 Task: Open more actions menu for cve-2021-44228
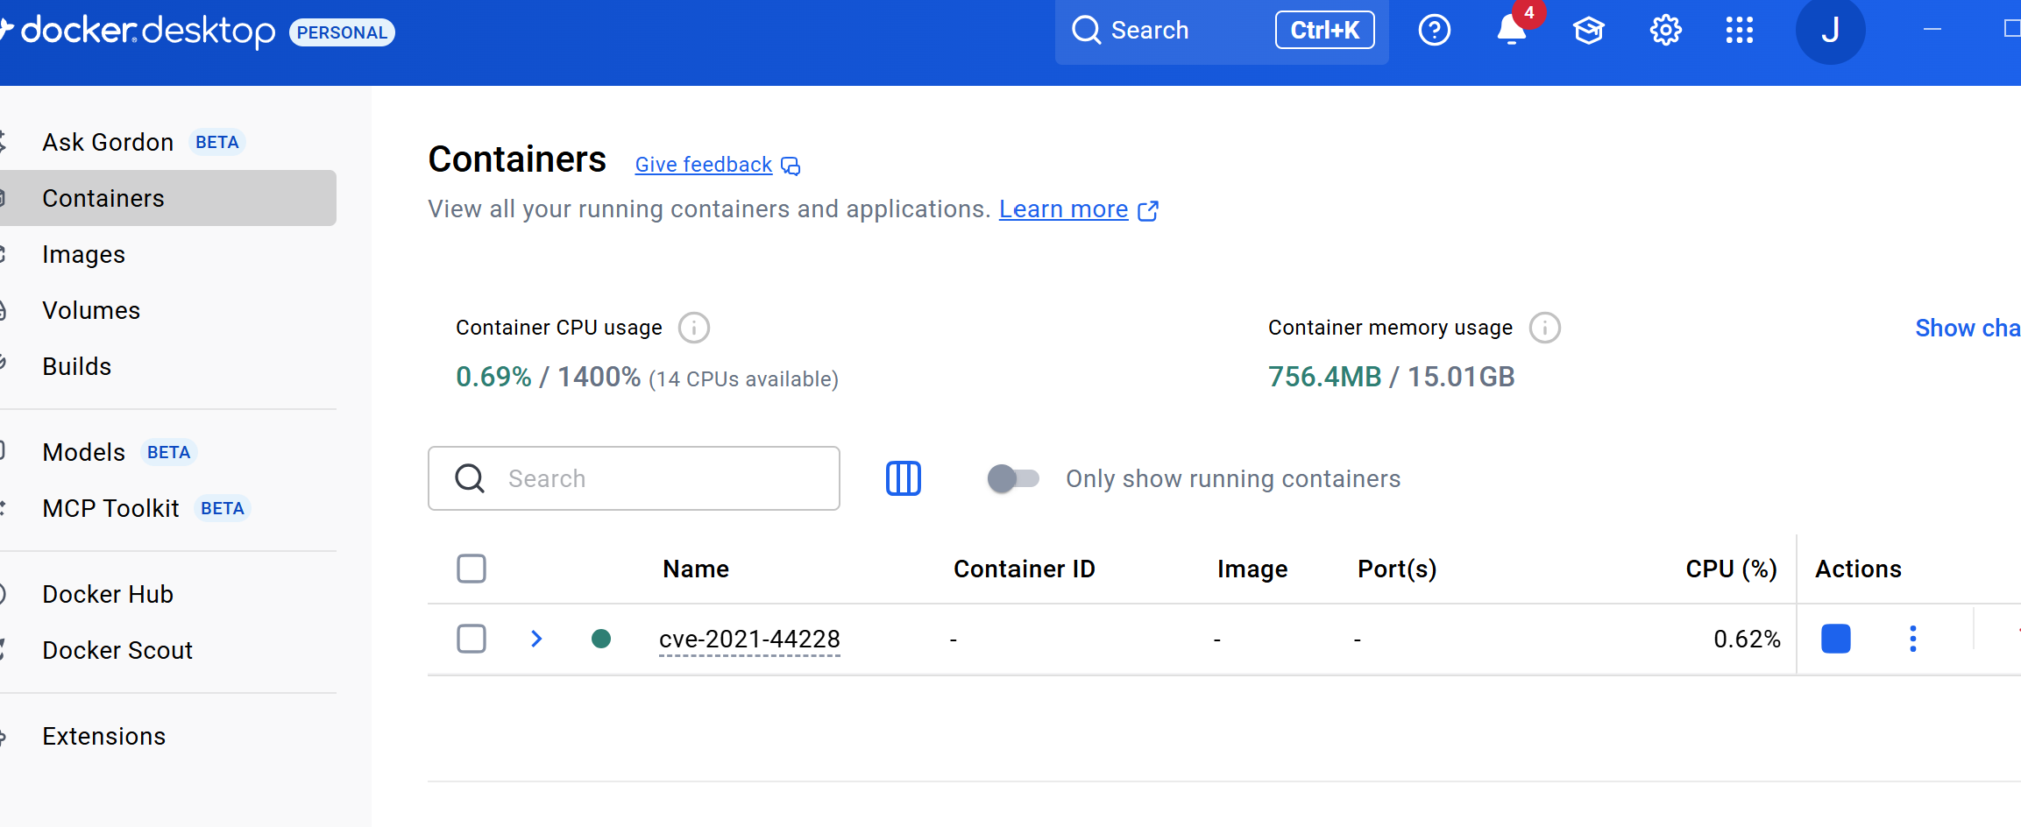[x=1913, y=639]
